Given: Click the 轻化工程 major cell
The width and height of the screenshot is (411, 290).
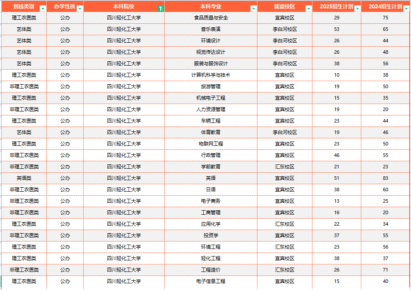Looking at the screenshot, I should click(x=211, y=259).
